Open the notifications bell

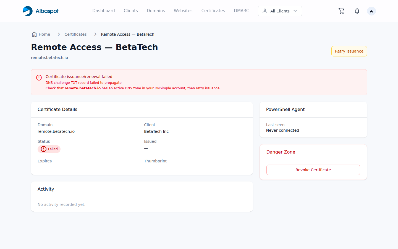point(357,11)
